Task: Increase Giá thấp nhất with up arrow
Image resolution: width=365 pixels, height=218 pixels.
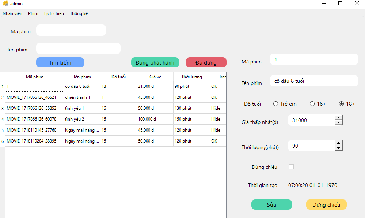Action: coord(338,117)
